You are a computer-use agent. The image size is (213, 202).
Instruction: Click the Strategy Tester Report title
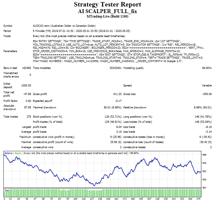pyautogui.click(x=107, y=4)
